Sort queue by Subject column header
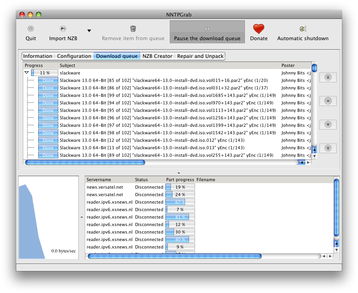Image resolution: width=358 pixels, height=293 pixels. (x=67, y=65)
